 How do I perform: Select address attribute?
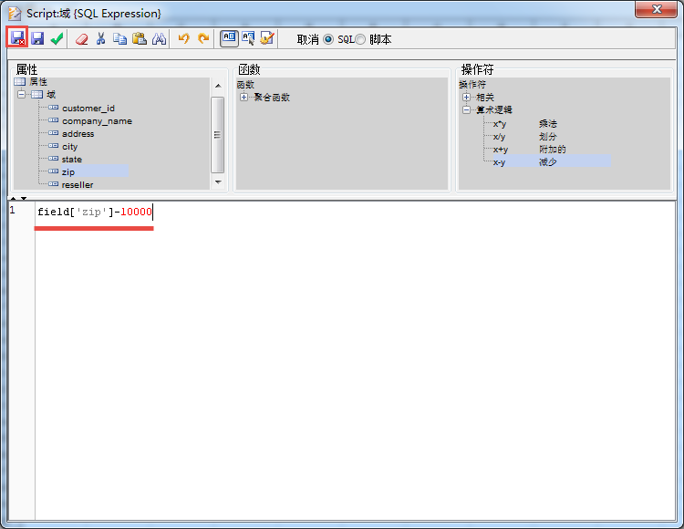coord(78,134)
